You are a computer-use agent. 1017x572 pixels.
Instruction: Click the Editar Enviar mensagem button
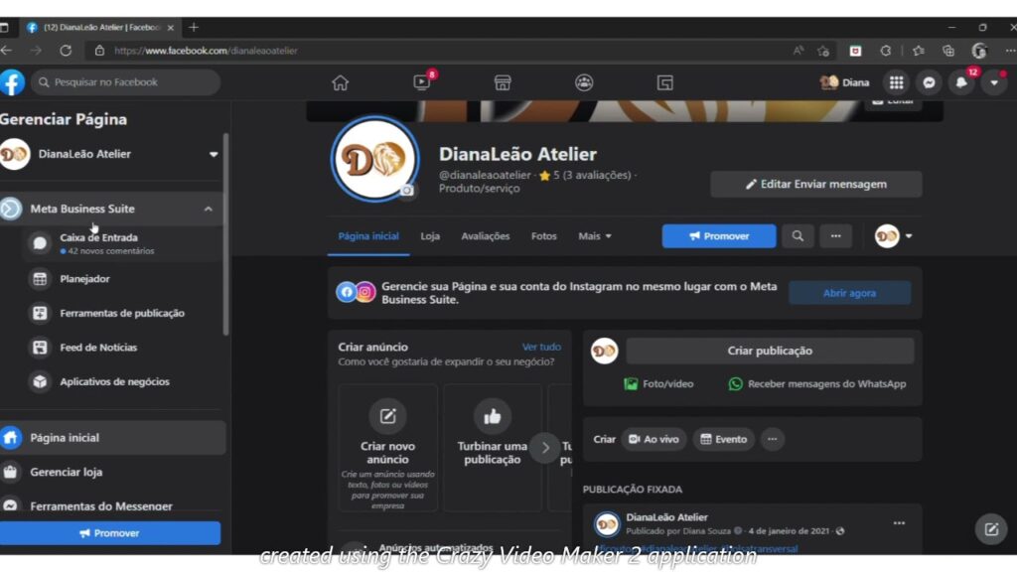click(x=816, y=184)
